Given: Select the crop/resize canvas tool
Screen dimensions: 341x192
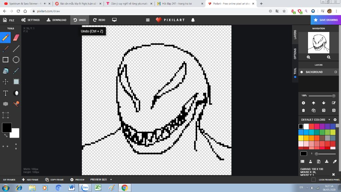Looking at the screenshot, I should pyautogui.click(x=5, y=115).
